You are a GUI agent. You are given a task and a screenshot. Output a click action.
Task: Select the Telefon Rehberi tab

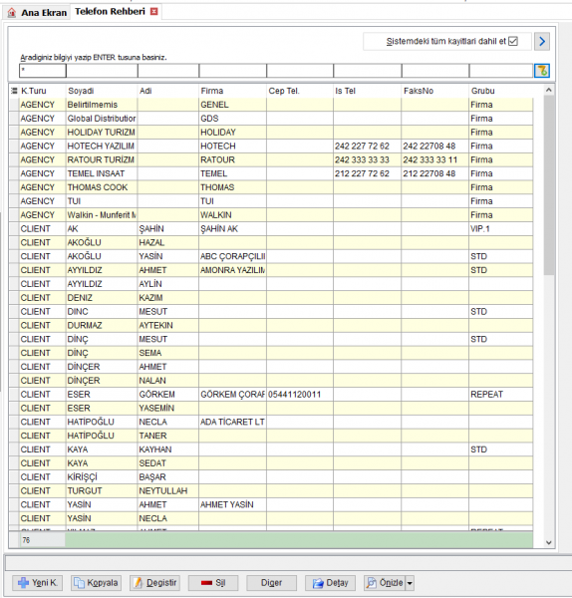click(110, 11)
